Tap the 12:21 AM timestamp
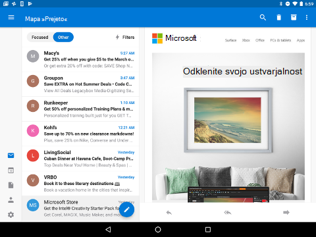Viewport: 316px width, 237px height. [x=126, y=128]
